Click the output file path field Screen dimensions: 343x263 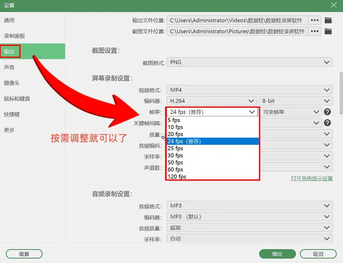(237, 21)
